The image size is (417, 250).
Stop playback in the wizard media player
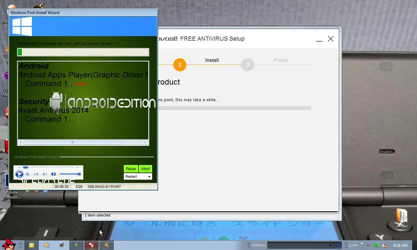click(28, 174)
